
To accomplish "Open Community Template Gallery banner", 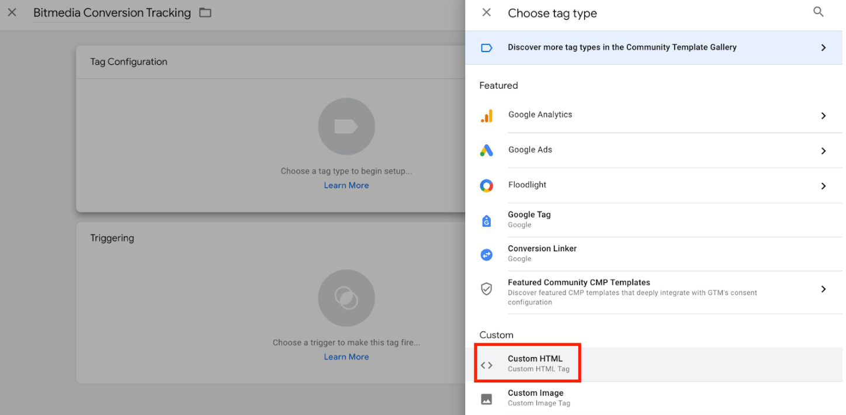I will point(622,47).
